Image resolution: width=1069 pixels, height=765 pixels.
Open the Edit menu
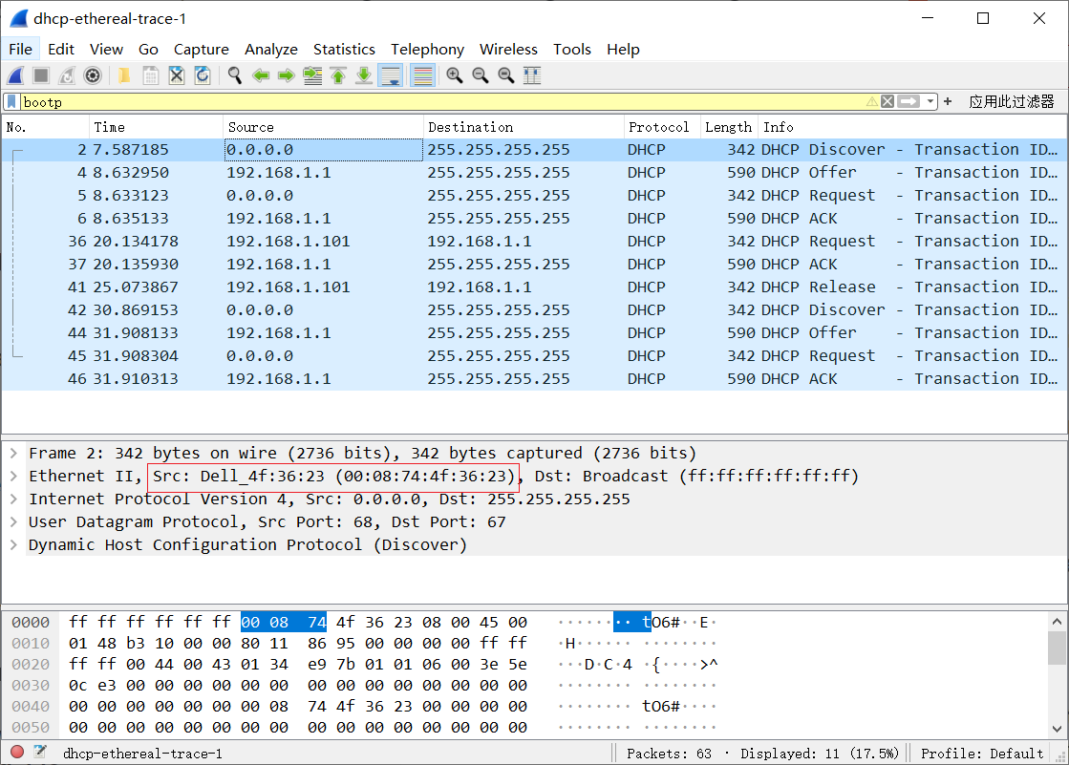point(61,49)
